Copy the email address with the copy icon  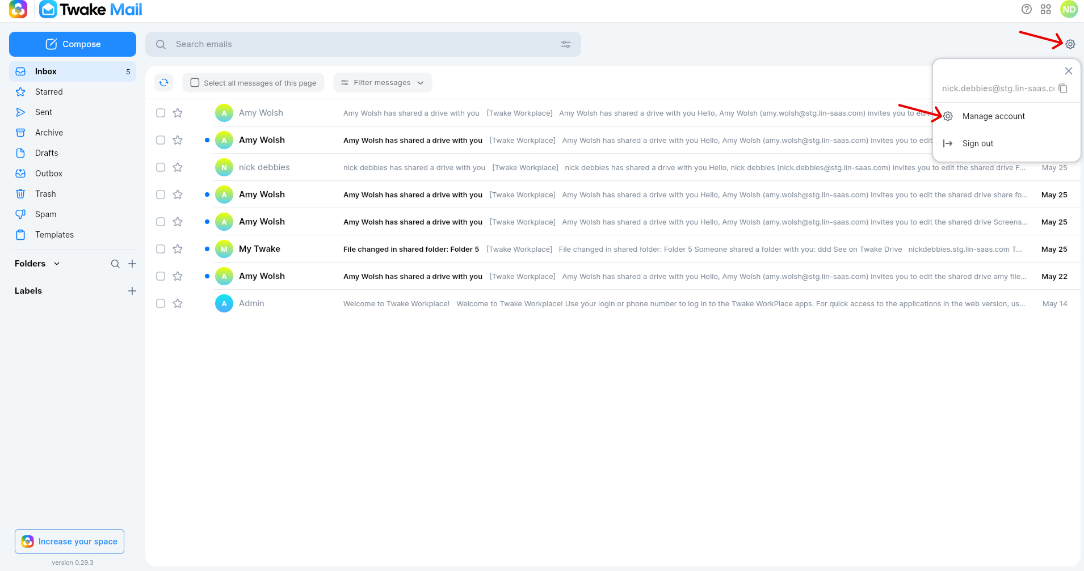(x=1063, y=88)
